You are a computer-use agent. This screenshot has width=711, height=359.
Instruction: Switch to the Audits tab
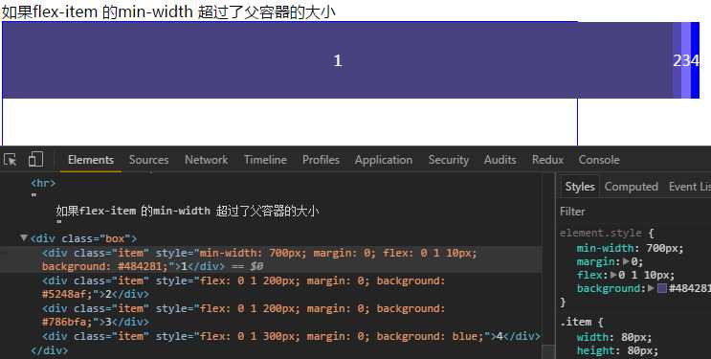[x=500, y=160]
